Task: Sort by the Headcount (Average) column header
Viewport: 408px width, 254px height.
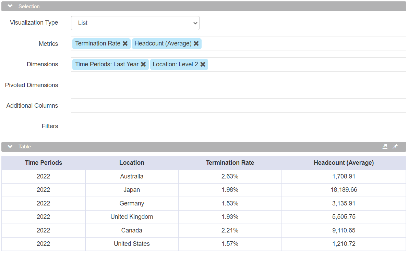Action: [x=344, y=163]
